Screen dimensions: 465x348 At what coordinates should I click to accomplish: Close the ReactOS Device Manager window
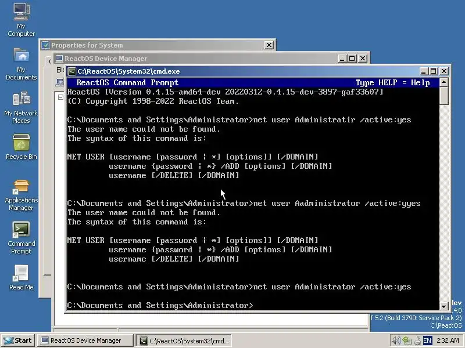tap(363, 59)
